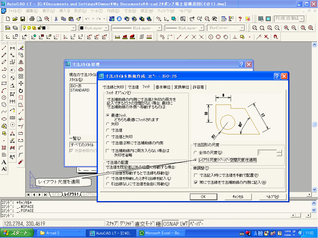
Task: Click the New drawing icon in toolbar
Action: coord(8,19)
